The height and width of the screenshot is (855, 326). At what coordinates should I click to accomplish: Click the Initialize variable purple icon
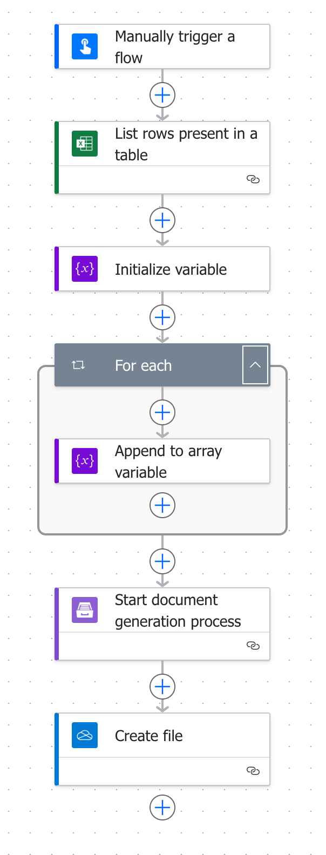[x=85, y=269]
